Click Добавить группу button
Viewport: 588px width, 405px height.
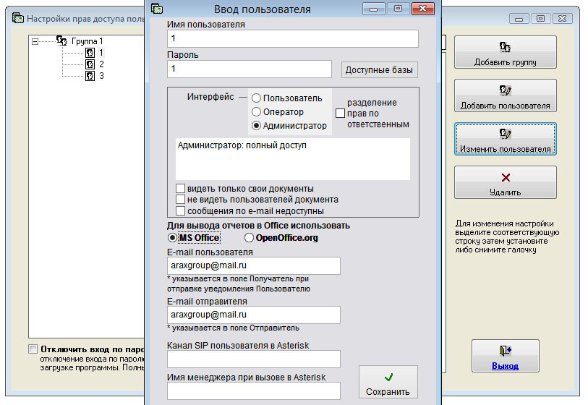tap(505, 52)
